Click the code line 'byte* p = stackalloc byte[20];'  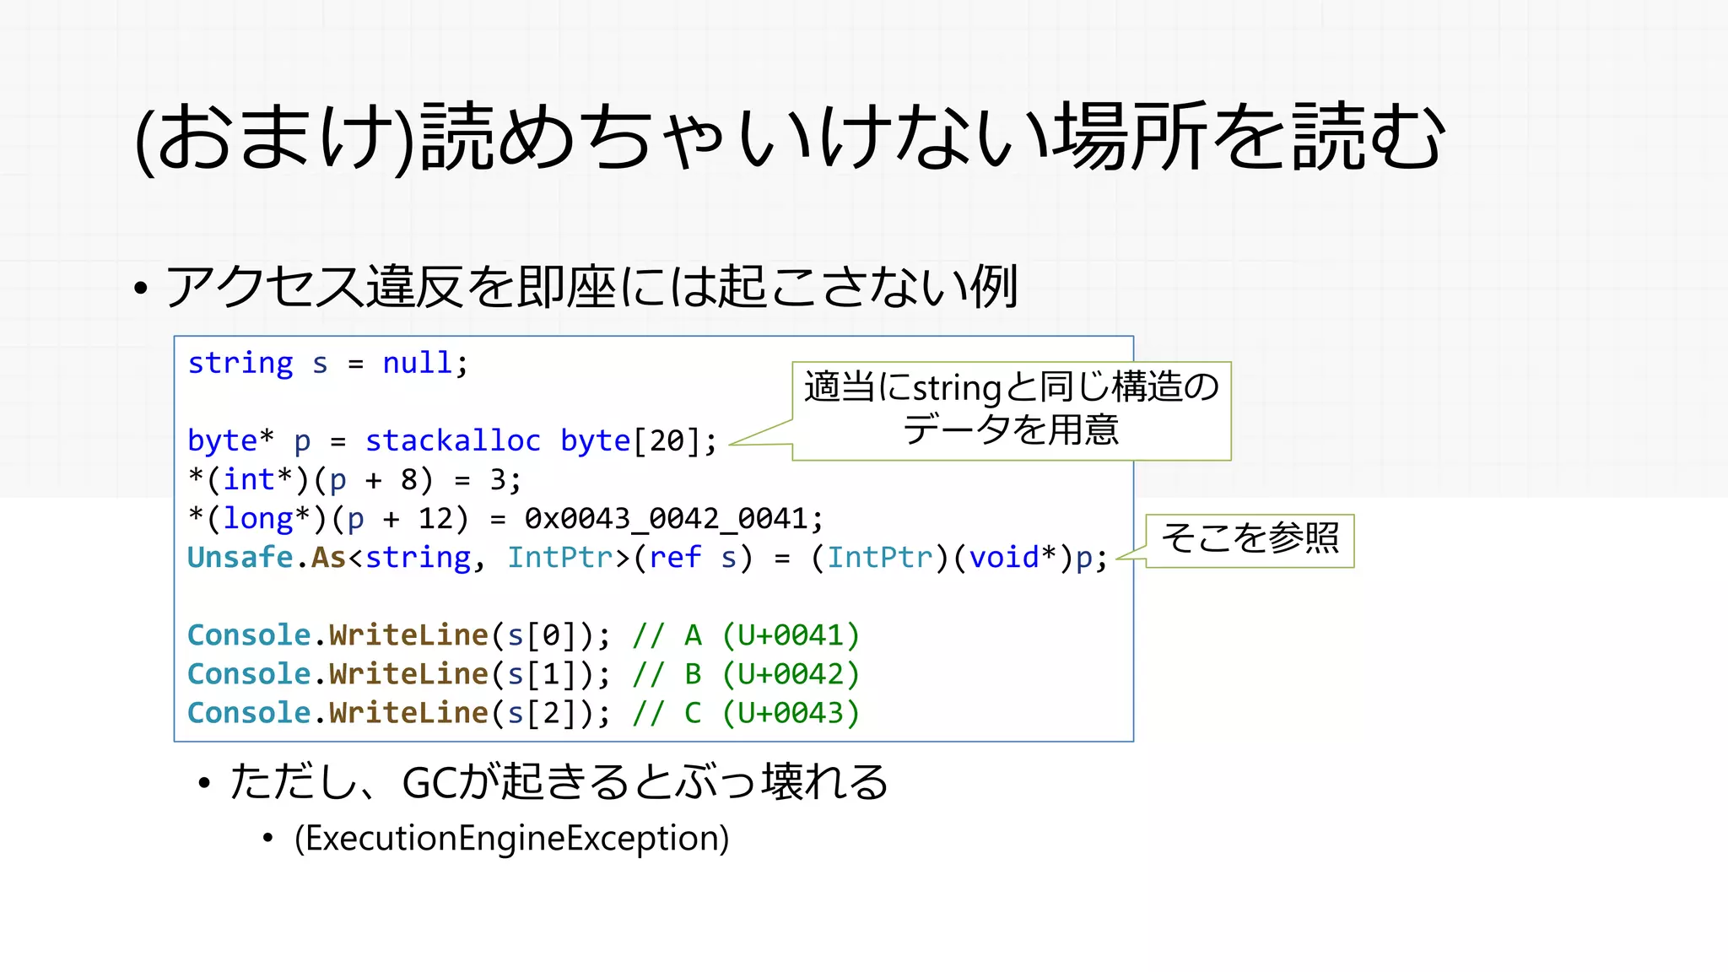pos(452,440)
